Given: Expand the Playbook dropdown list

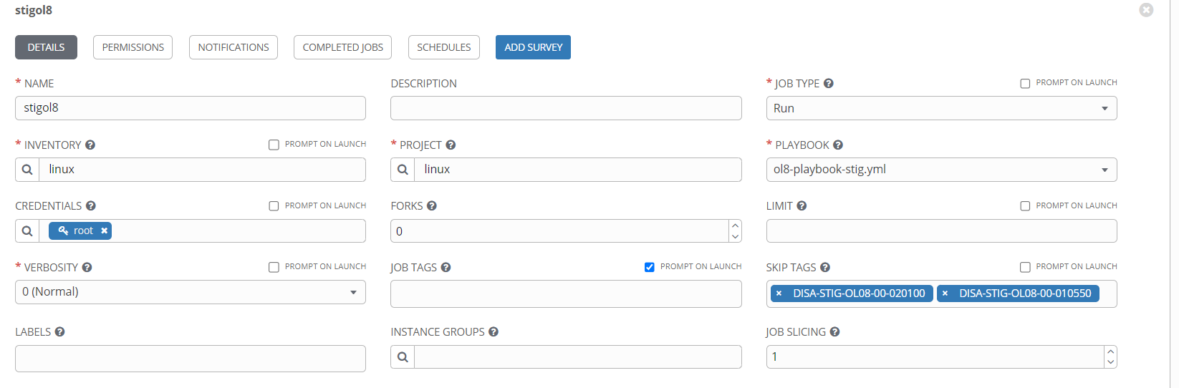Looking at the screenshot, I should click(x=941, y=170).
